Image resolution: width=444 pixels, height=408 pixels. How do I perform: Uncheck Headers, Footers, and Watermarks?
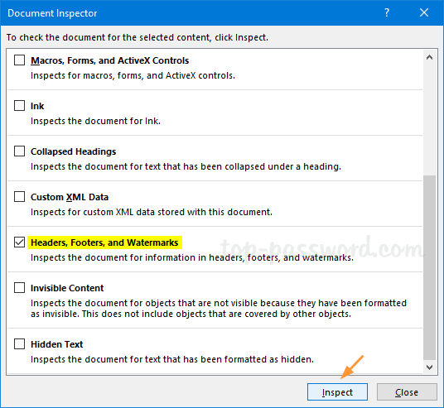[20, 242]
